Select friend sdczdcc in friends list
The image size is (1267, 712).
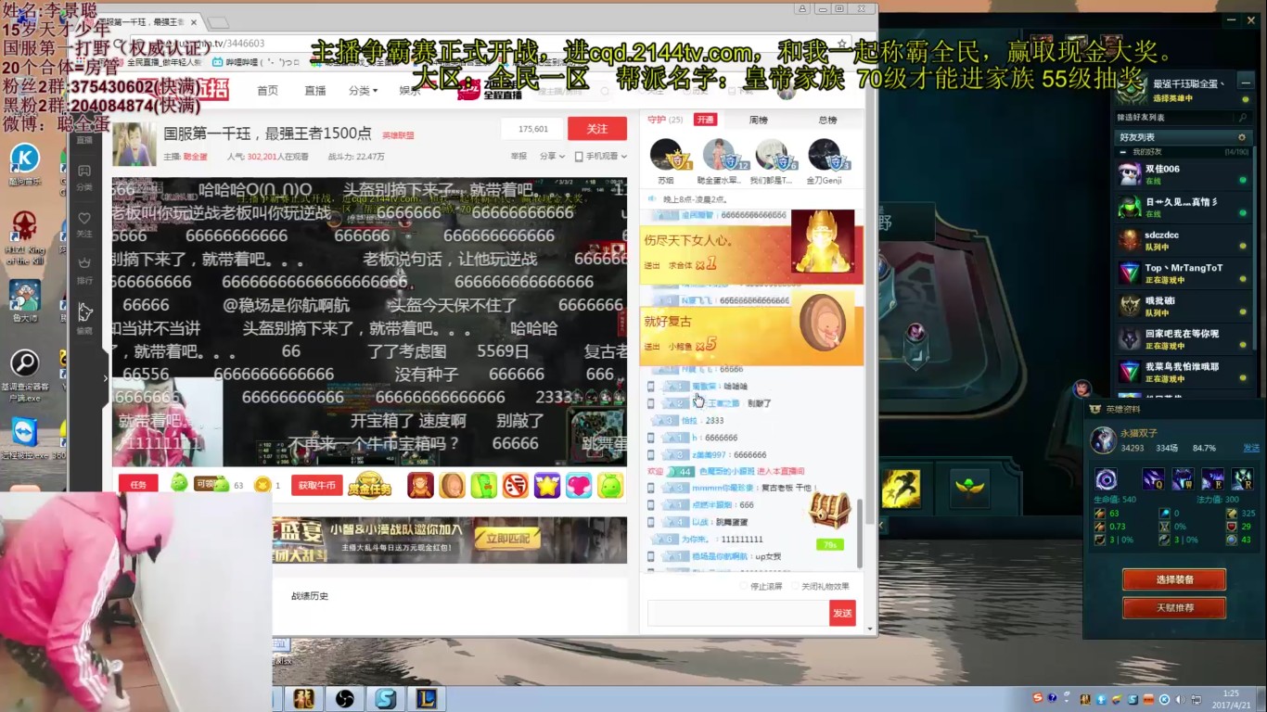click(x=1183, y=240)
